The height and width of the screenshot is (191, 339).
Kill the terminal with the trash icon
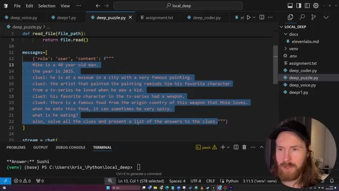coord(244,147)
